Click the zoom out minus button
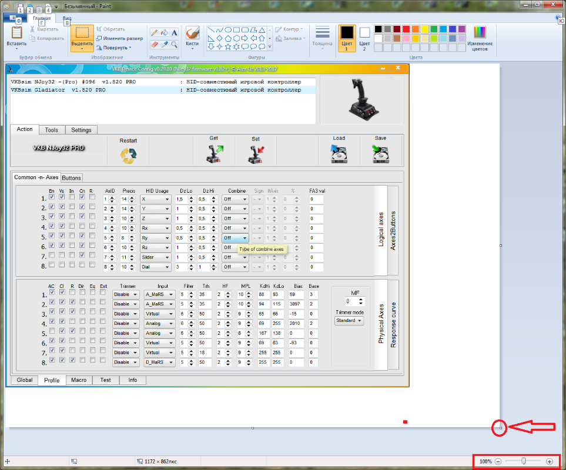This screenshot has height=470, width=566. tap(498, 461)
